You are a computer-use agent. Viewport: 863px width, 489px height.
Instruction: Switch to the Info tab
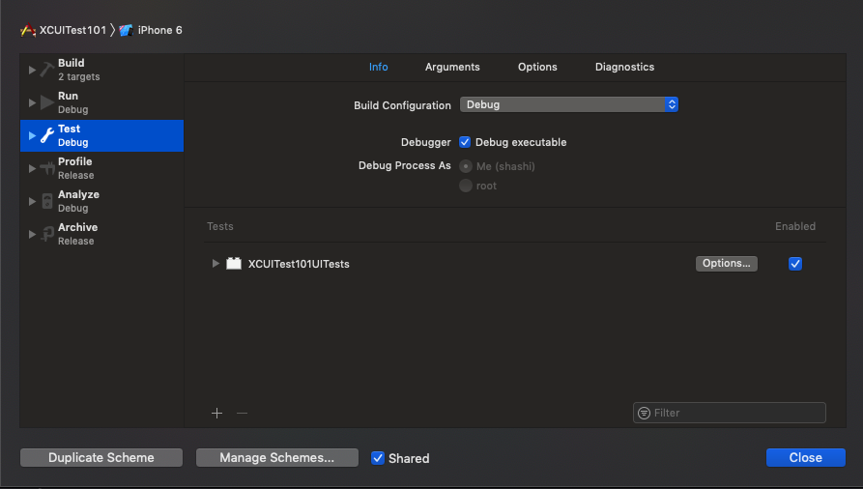379,67
